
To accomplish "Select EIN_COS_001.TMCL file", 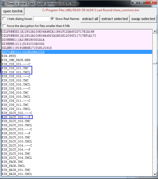I will point(77,72).
